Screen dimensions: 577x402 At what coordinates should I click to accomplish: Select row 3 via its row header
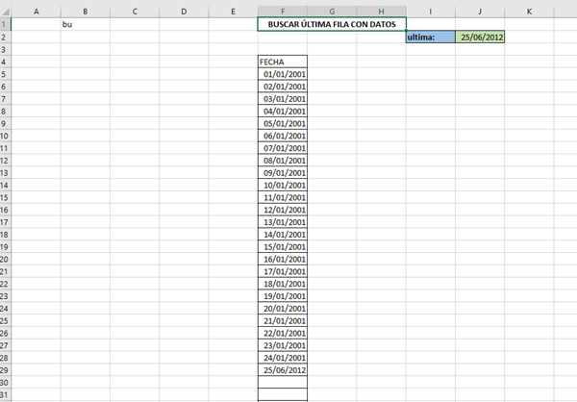click(x=6, y=49)
